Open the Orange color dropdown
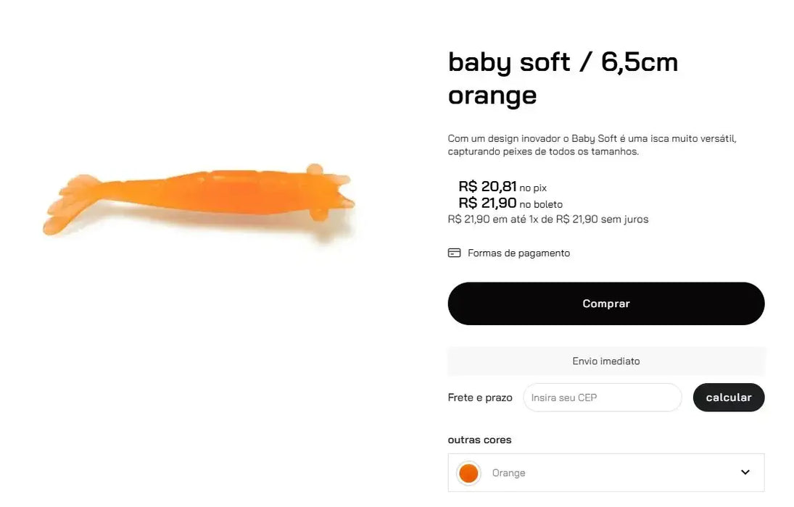 coord(605,473)
